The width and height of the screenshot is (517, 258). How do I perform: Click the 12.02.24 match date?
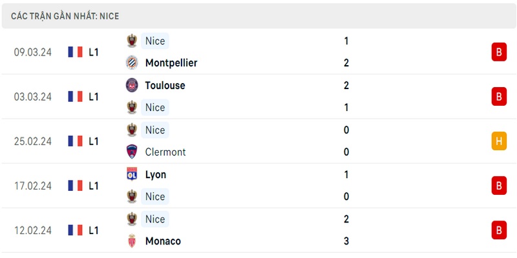tap(33, 230)
